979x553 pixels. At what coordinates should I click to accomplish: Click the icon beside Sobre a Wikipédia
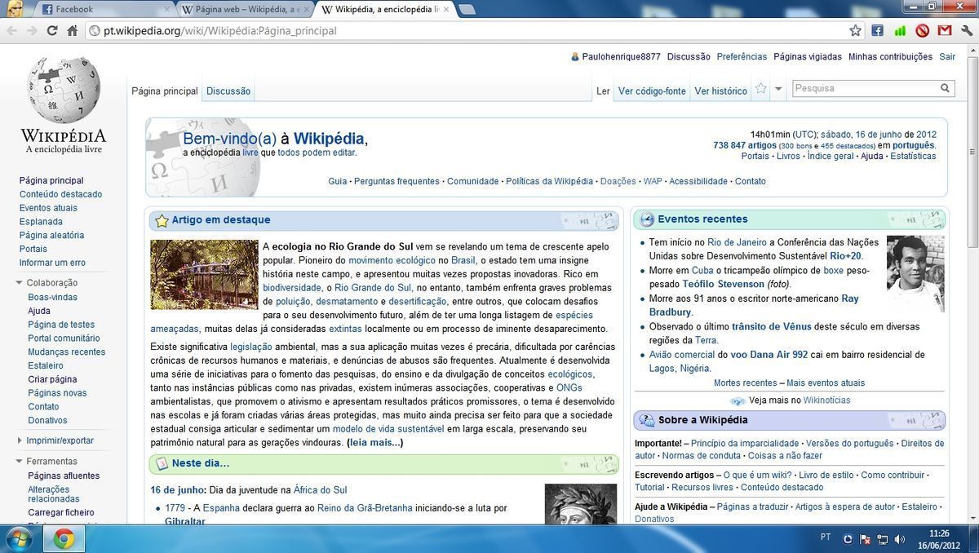click(647, 420)
